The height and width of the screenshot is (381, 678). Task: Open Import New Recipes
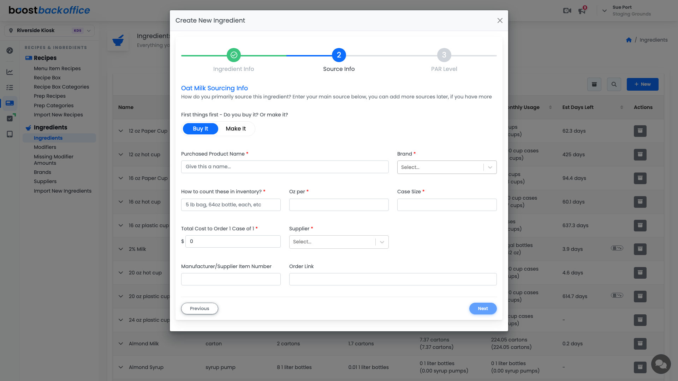pos(58,115)
